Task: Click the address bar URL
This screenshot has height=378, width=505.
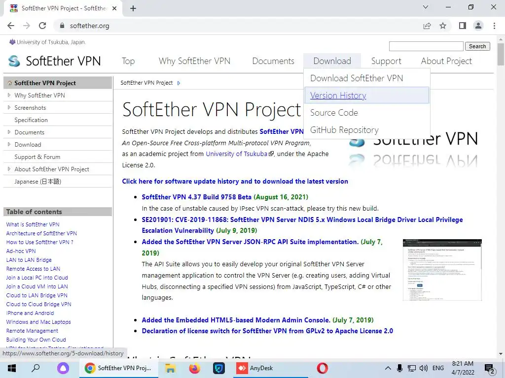Action: (x=90, y=26)
